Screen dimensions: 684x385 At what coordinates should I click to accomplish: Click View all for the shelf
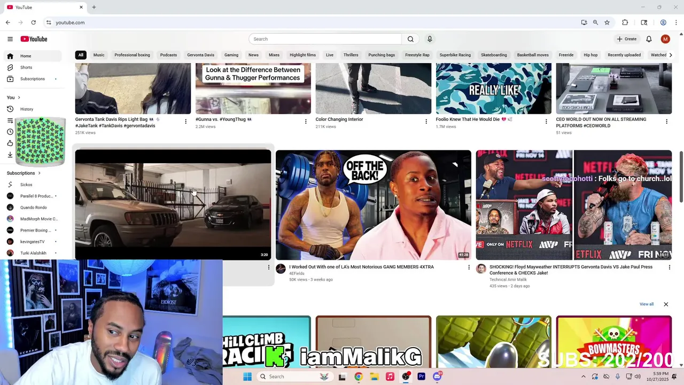[647, 304]
